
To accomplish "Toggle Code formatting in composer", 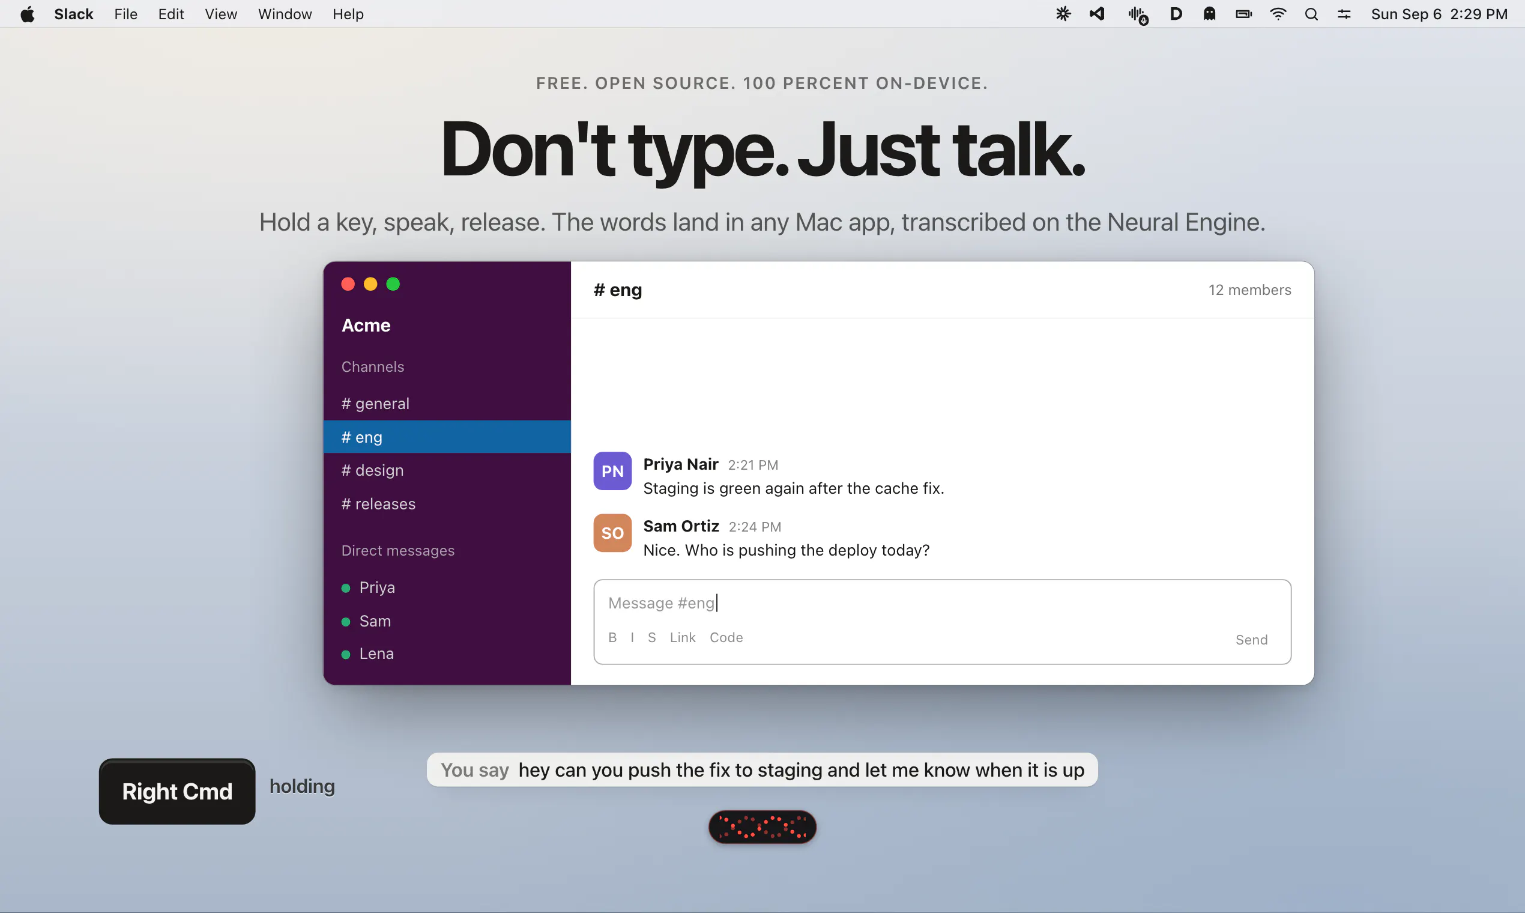I will point(726,637).
